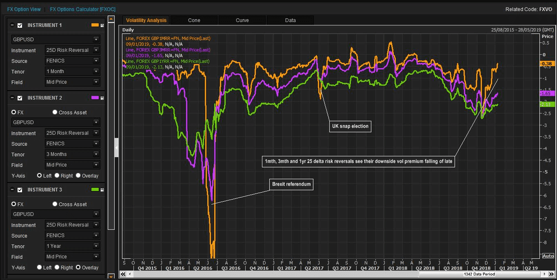Click the left panel vertical scrollbar thumb
This screenshot has width=557, height=280.
pos(111,126)
